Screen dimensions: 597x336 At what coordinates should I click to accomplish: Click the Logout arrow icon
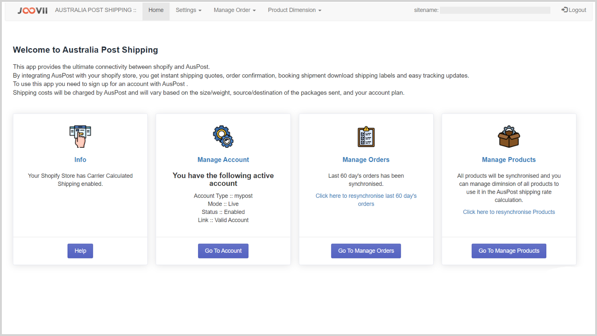tap(565, 10)
